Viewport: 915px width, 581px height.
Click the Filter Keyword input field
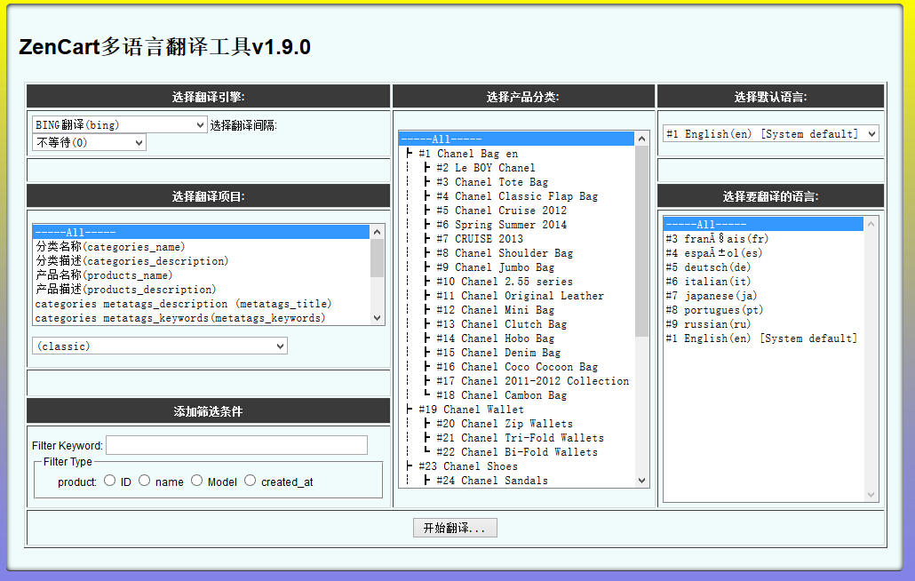(x=237, y=445)
